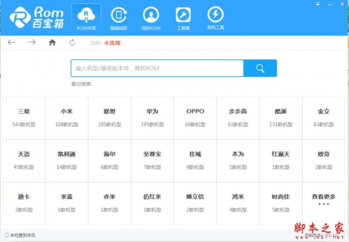Choose the 仿红米 brand tile
Image resolution: width=349 pixels, height=242 pixels.
click(152, 204)
